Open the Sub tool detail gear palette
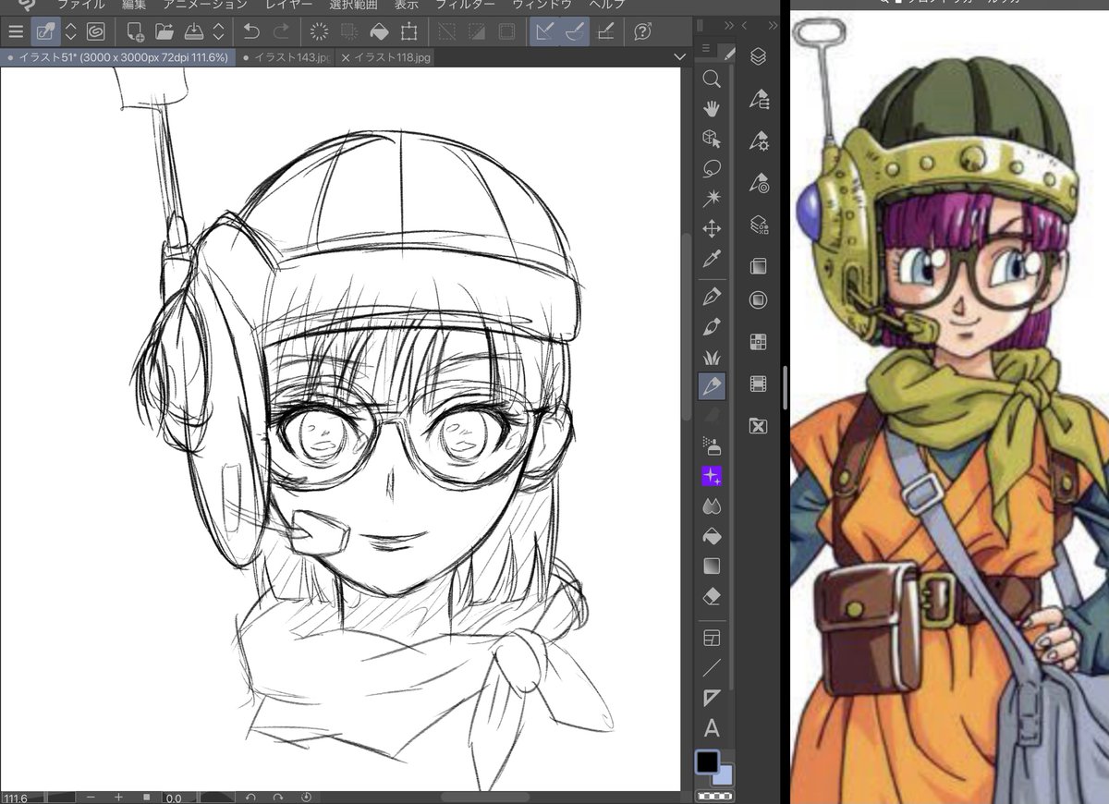This screenshot has width=1109, height=804. [x=759, y=140]
